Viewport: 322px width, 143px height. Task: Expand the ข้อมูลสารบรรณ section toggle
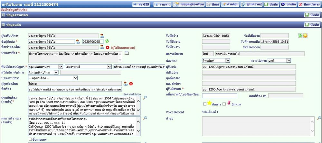[3, 15]
